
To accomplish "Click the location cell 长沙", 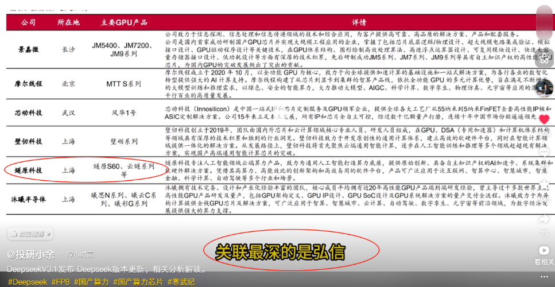I will (x=69, y=50).
